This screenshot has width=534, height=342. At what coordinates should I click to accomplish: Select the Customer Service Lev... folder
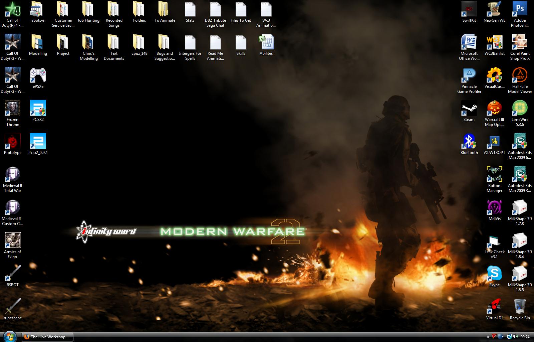click(x=63, y=15)
